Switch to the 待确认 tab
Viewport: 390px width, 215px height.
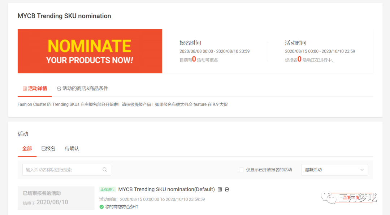click(72, 148)
